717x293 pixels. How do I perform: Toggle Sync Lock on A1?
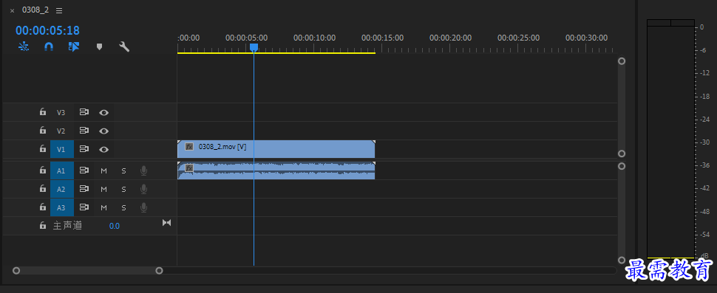[x=84, y=170]
